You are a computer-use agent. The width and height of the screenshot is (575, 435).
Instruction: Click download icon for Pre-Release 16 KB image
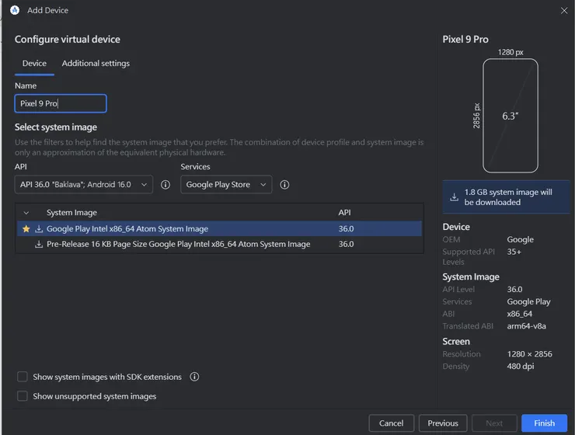click(x=39, y=244)
